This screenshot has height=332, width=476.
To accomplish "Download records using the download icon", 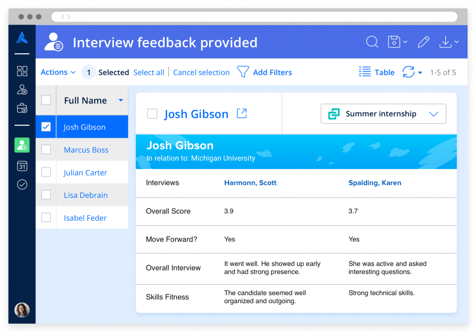I will tap(446, 42).
